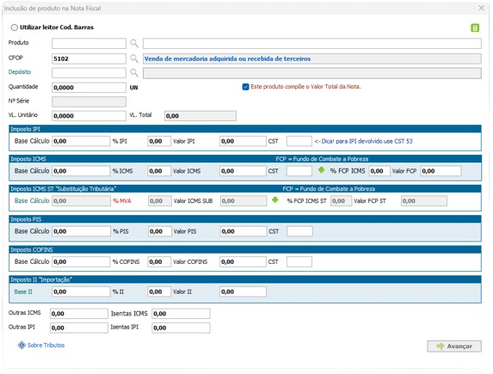Image resolution: width=493 pixels, height=374 pixels.
Task: Close the Inclusão de produto dialog
Action: 481,8
